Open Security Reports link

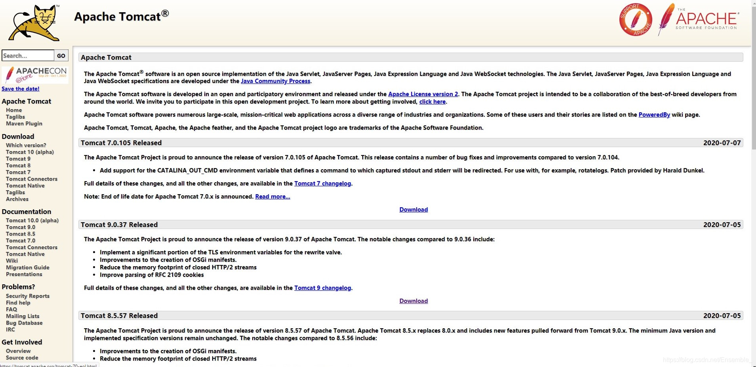click(x=28, y=296)
